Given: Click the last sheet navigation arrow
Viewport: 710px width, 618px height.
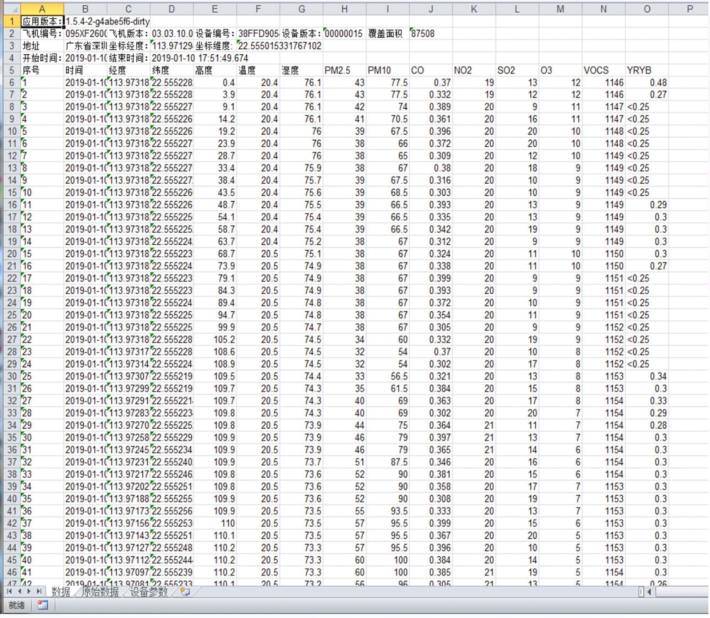Looking at the screenshot, I should click(x=39, y=591).
